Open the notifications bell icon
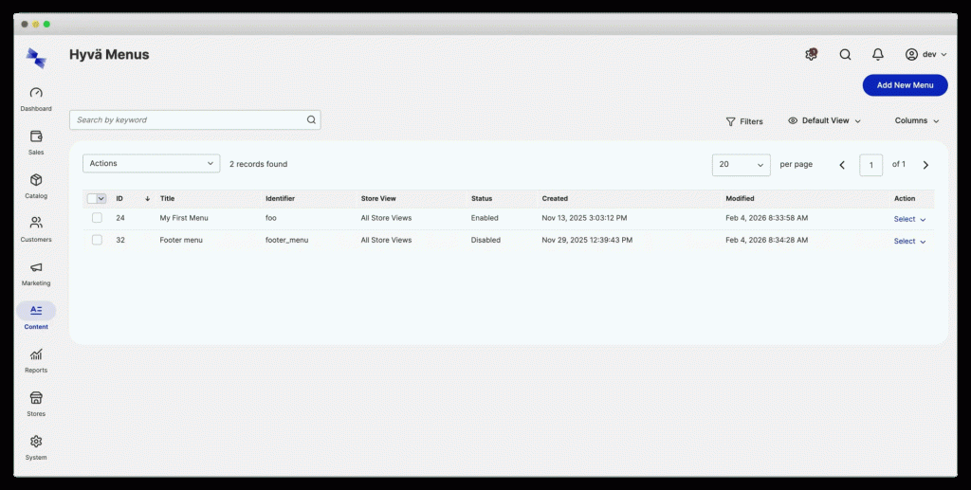The width and height of the screenshot is (971, 490). click(x=877, y=54)
